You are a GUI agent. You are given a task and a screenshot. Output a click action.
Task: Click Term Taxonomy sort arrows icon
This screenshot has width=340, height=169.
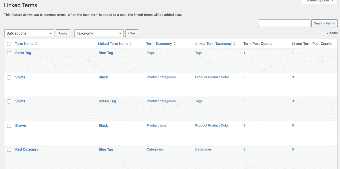tap(174, 44)
